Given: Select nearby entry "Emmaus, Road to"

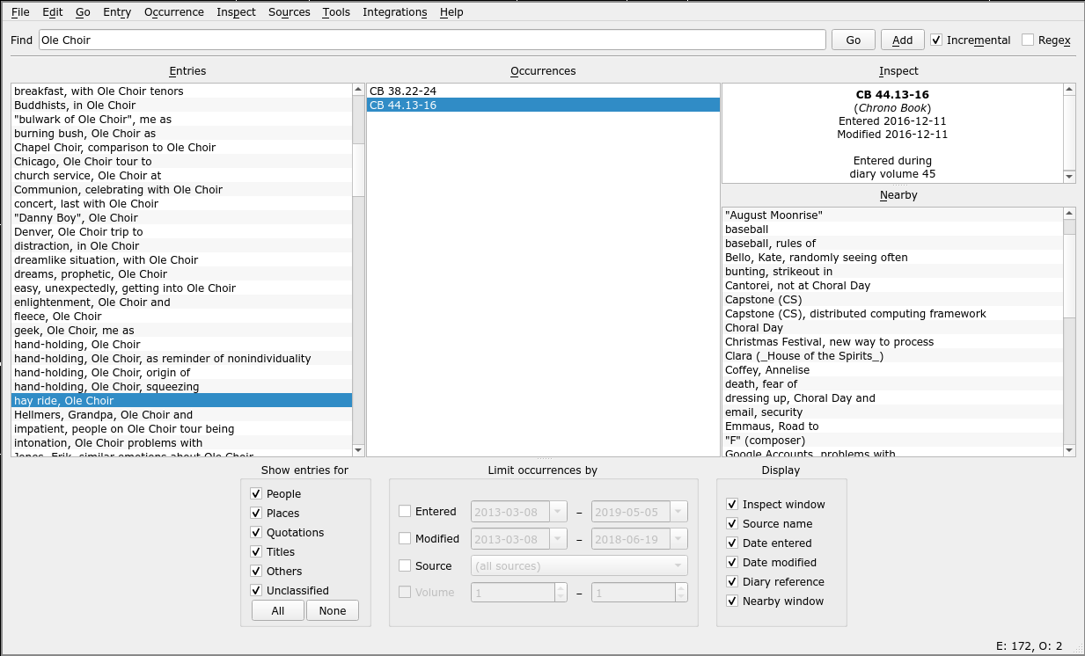Looking at the screenshot, I should 892,426.
